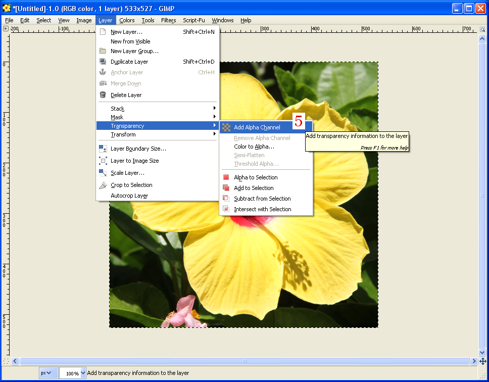Screen dimensions: 489x382
Task: Click the Add Alpha Channel checkered icon
Action: [226, 127]
